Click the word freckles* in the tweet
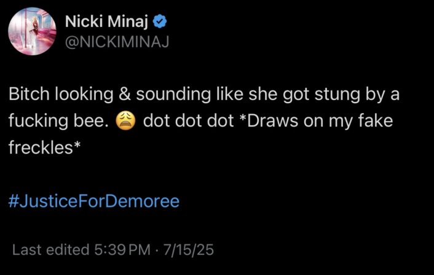The height and width of the screenshot is (275, 434). pyautogui.click(x=44, y=147)
